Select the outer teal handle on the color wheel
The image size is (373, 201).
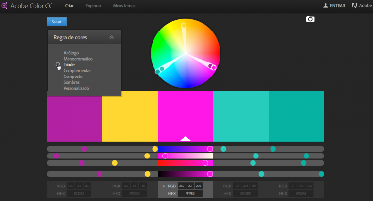point(157,71)
